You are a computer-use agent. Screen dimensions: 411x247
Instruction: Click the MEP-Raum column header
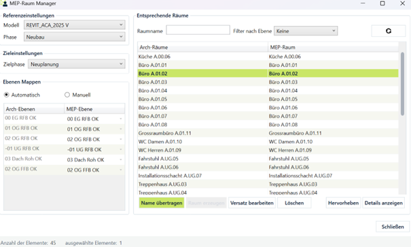pos(333,47)
